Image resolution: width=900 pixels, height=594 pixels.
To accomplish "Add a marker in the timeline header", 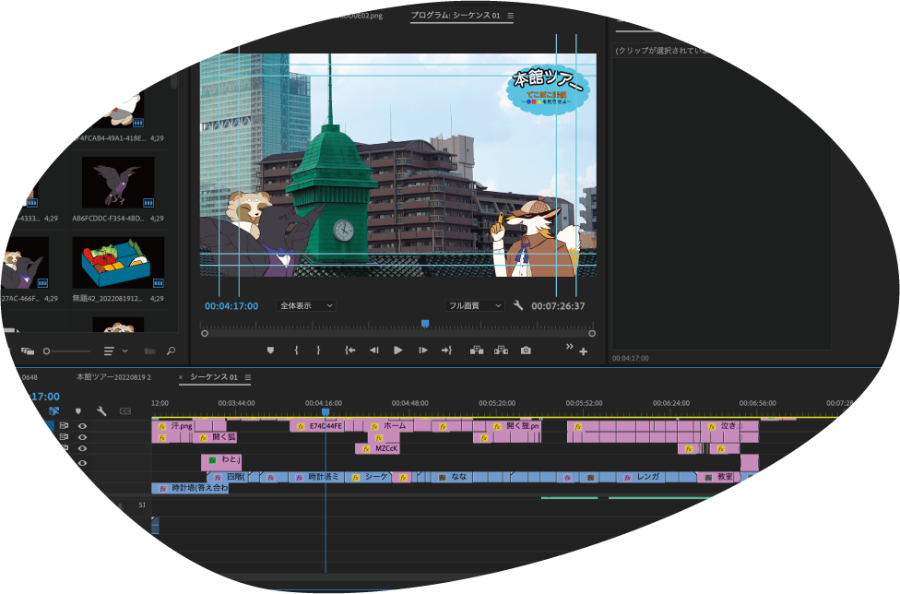I will pyautogui.click(x=78, y=411).
